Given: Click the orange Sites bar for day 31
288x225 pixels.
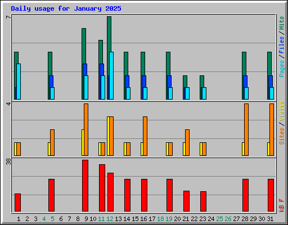Looking at the screenshot, I should point(272,129).
